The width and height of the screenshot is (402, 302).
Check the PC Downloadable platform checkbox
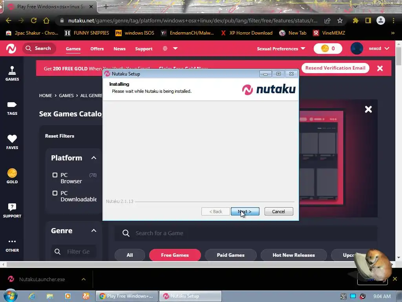pos(55,193)
